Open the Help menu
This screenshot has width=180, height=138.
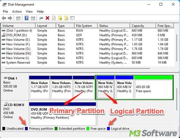40,11
